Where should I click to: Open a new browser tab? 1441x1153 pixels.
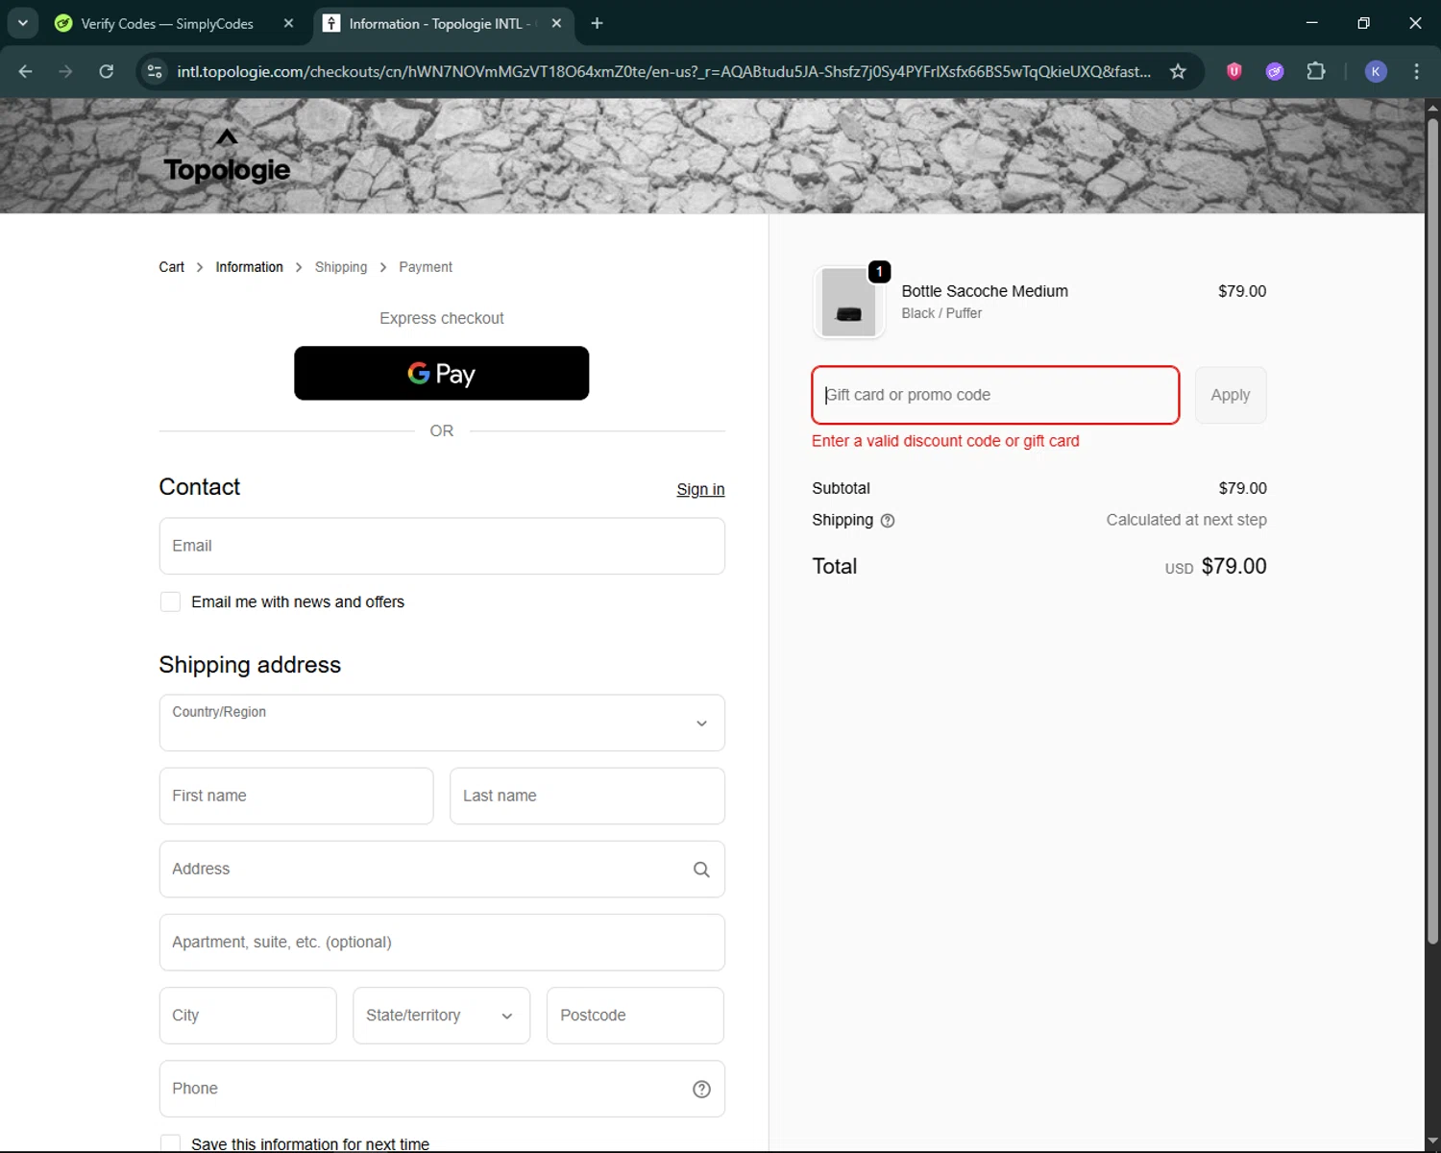[x=597, y=23]
